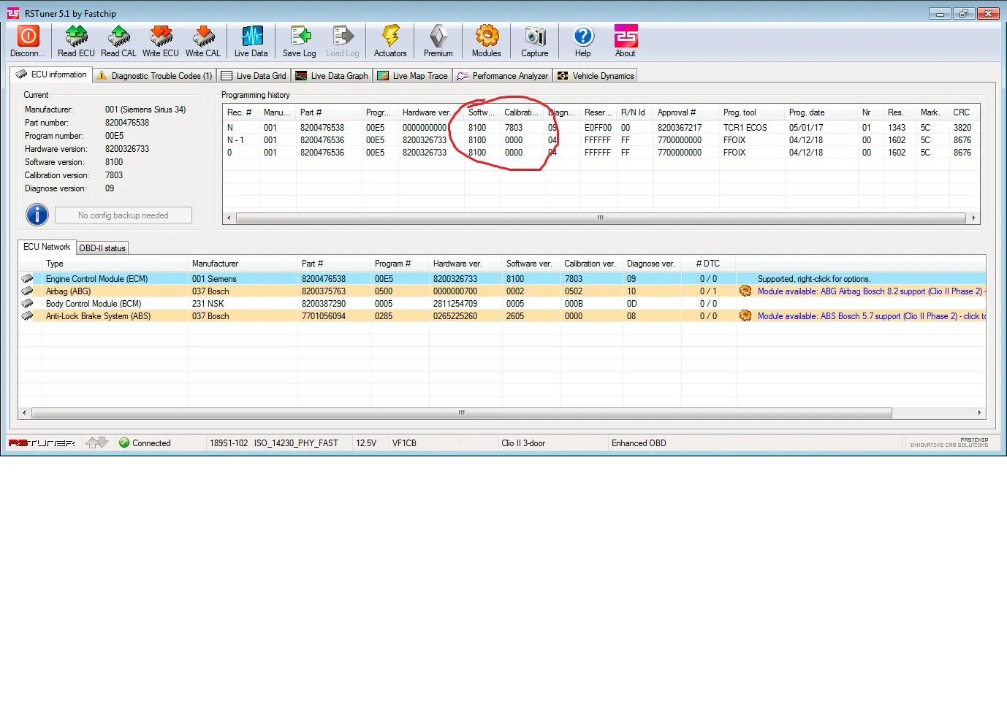The image size is (1007, 701).
Task: Click the CRC column header
Action: [965, 112]
